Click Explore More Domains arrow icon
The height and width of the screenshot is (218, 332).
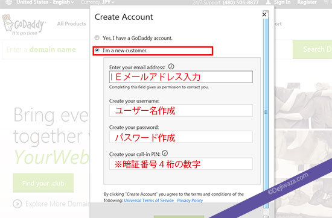click(x=17, y=204)
